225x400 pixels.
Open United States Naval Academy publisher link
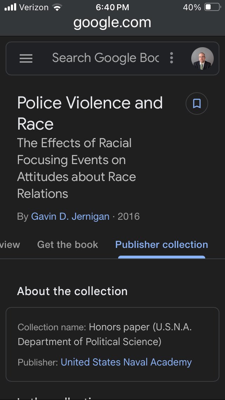(x=126, y=362)
